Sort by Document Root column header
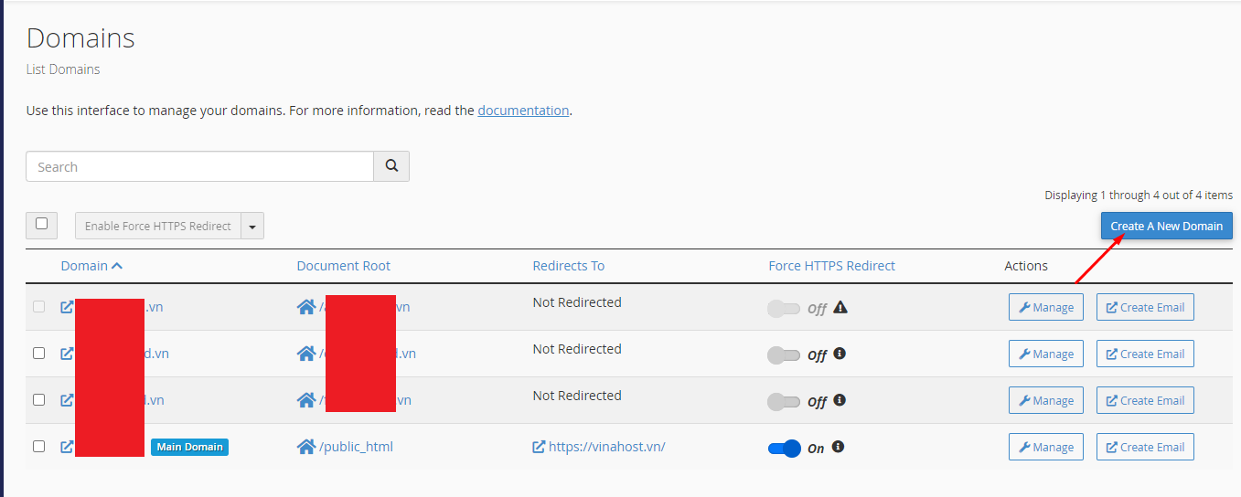Image resolution: width=1241 pixels, height=497 pixels. (x=343, y=266)
